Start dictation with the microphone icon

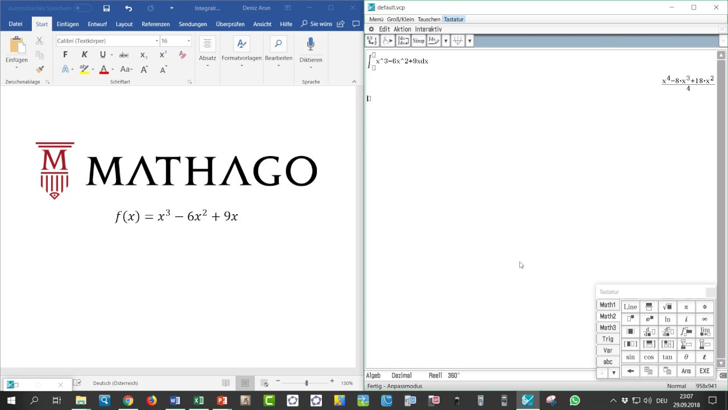pyautogui.click(x=311, y=44)
